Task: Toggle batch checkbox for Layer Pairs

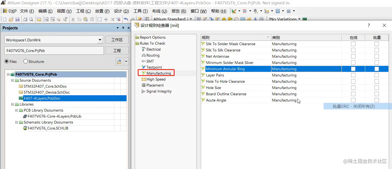Action: 377,75
